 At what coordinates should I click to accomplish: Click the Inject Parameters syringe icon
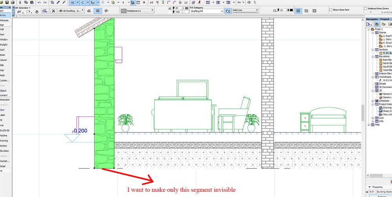64,2
